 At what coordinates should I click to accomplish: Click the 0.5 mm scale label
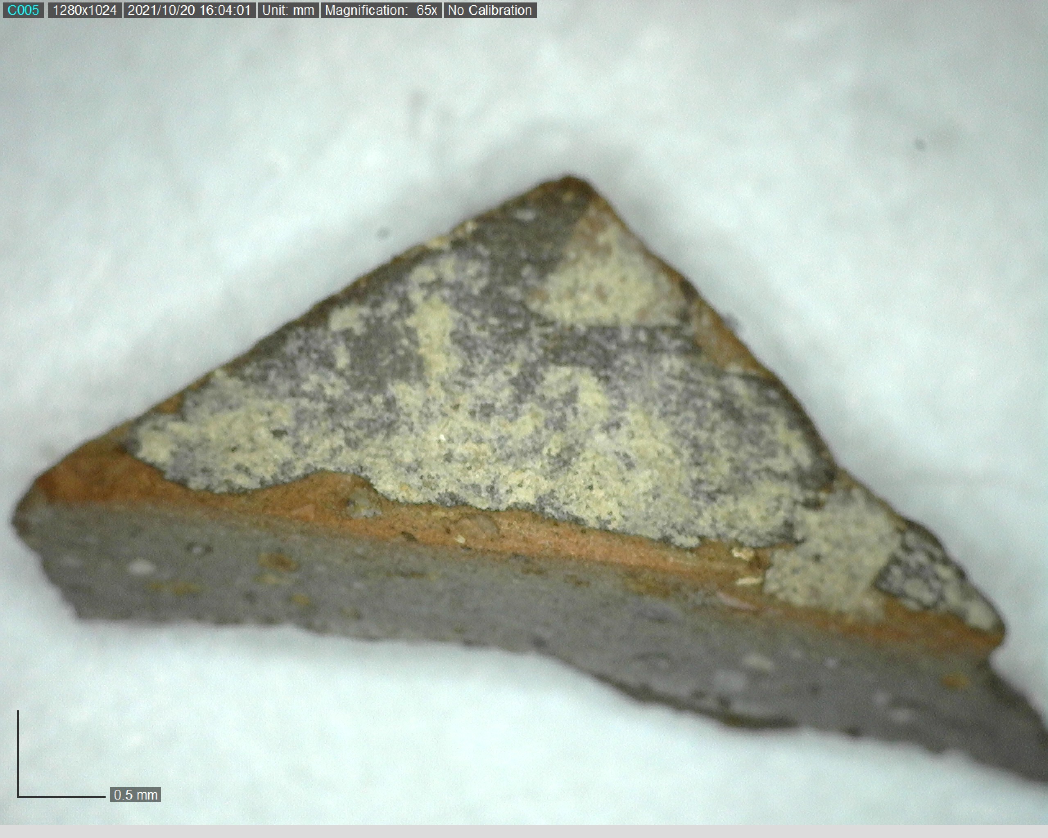click(135, 795)
